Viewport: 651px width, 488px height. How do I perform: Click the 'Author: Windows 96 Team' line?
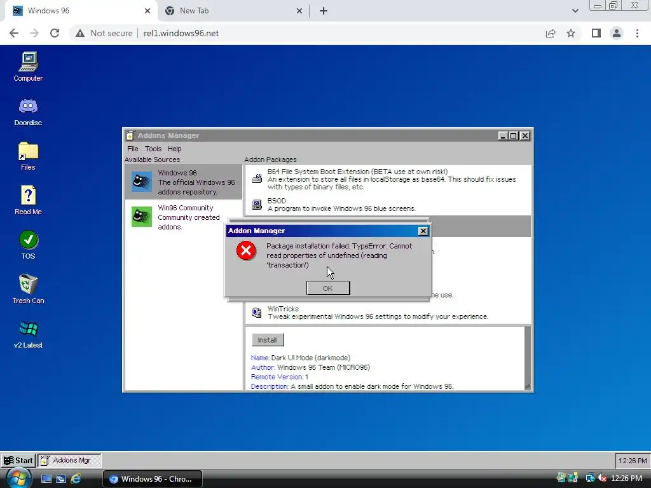310,367
